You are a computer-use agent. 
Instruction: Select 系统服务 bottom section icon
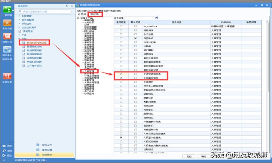(38, 154)
